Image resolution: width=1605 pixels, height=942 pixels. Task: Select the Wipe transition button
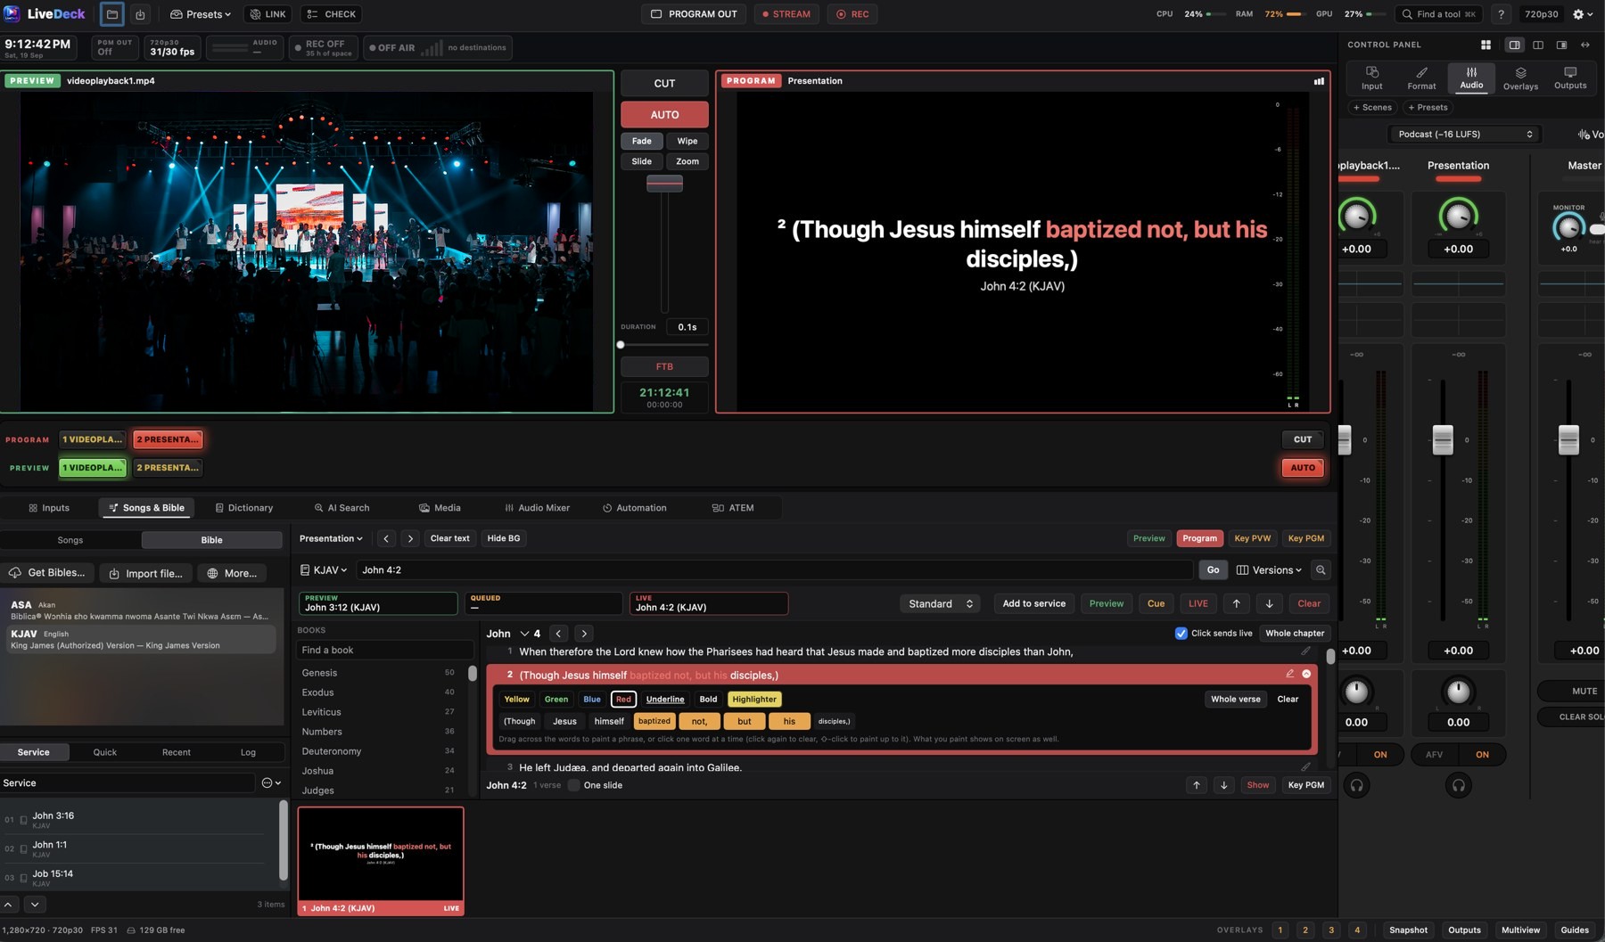click(687, 141)
